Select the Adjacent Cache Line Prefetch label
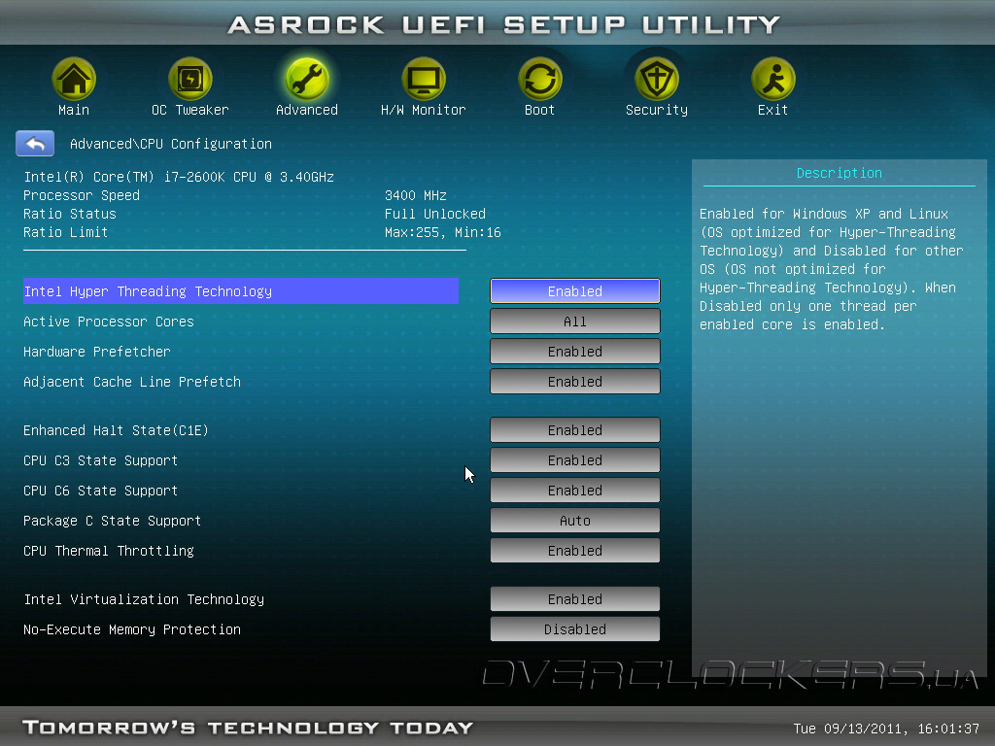Screen dimensions: 995x746 132,382
